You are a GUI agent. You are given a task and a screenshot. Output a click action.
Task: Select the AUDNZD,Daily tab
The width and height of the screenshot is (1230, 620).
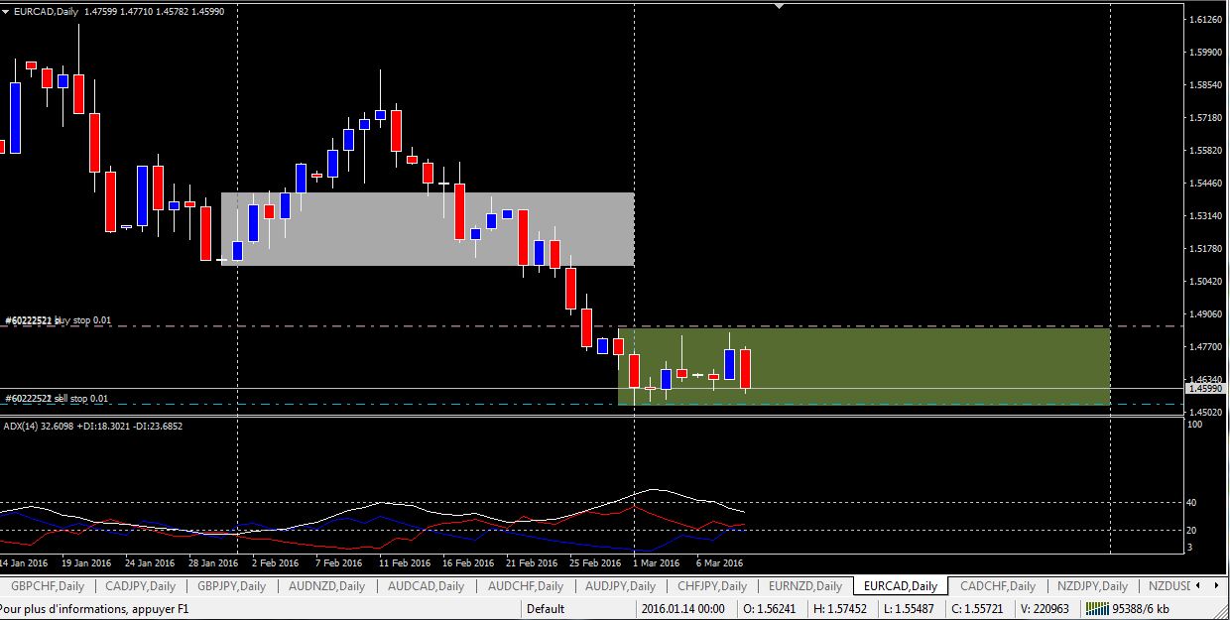pos(328,586)
